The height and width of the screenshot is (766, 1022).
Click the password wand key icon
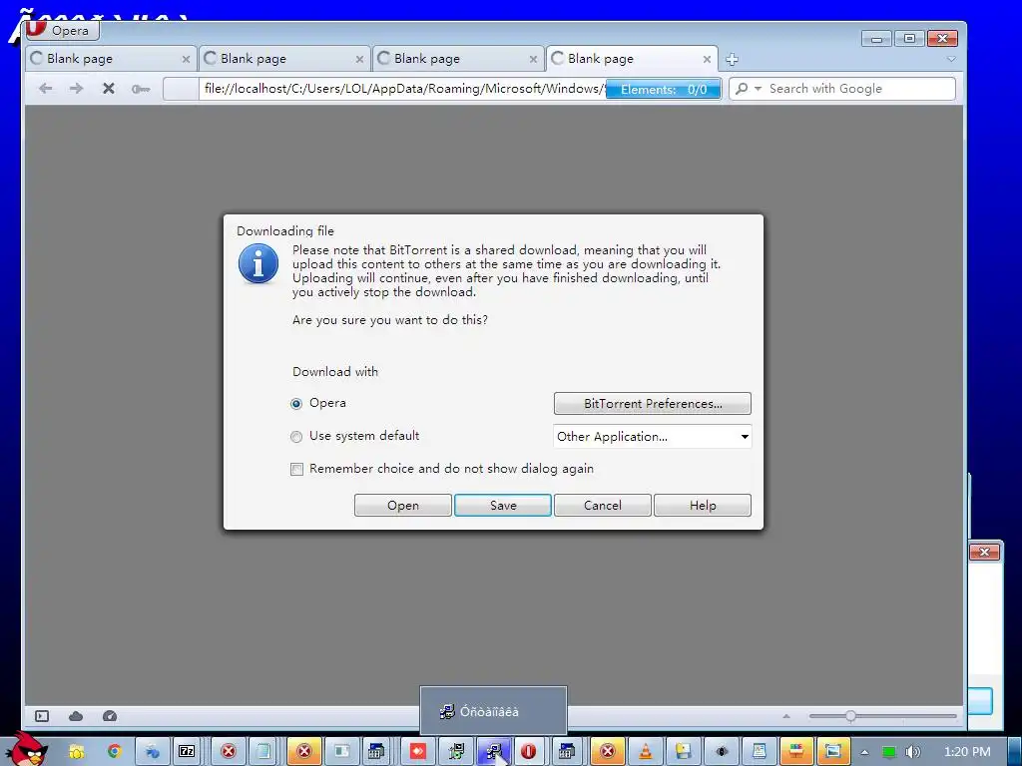click(140, 89)
